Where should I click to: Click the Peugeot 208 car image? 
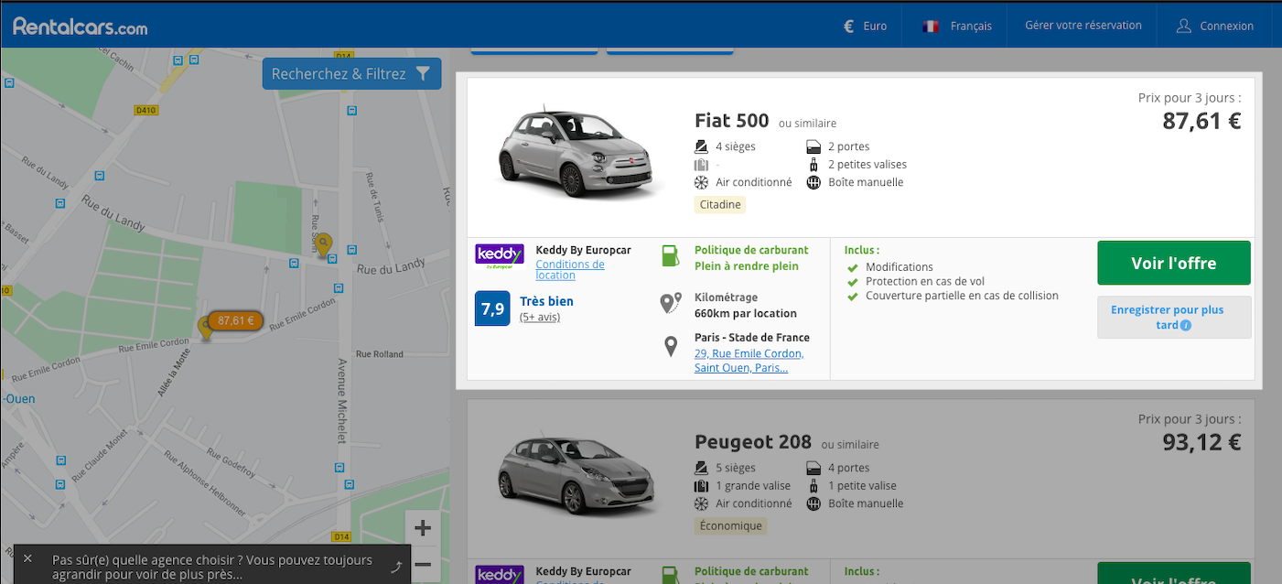point(576,475)
